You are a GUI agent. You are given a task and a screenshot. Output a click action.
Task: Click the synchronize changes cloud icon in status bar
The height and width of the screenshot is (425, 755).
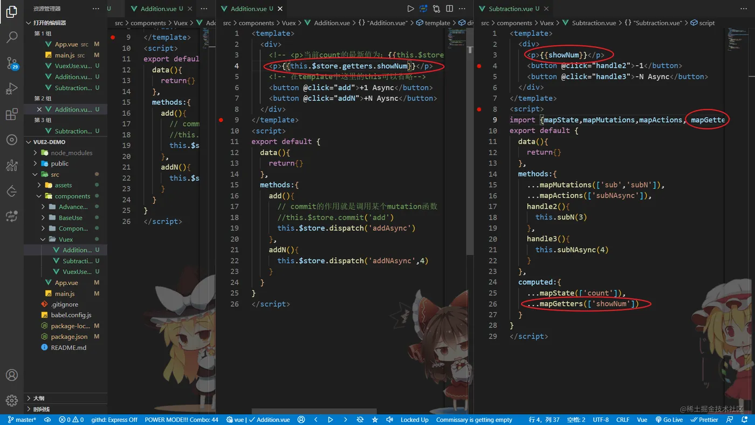[x=47, y=420]
